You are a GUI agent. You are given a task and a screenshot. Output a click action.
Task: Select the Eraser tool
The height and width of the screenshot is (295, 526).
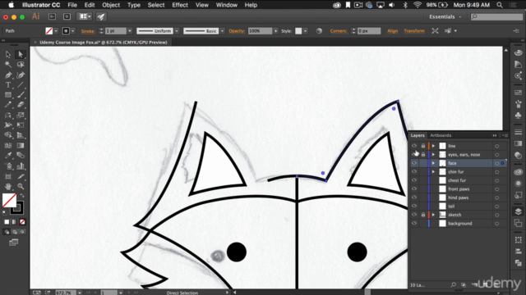pyautogui.click(x=21, y=105)
